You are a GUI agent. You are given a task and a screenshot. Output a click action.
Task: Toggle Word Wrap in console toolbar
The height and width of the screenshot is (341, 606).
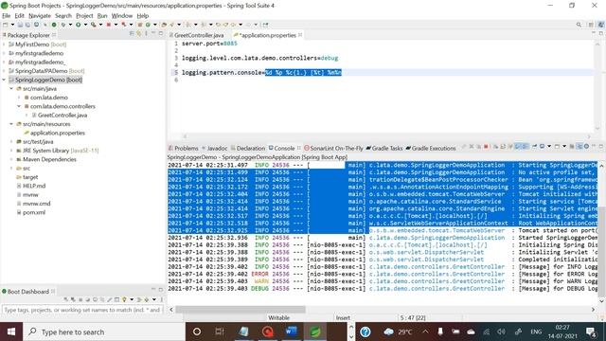pos(510,147)
